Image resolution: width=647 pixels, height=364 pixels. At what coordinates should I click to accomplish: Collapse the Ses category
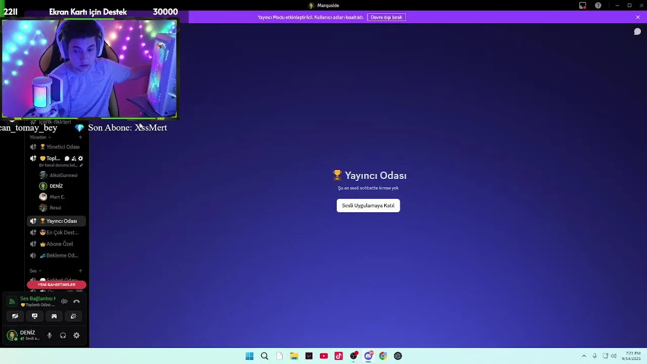point(35,270)
